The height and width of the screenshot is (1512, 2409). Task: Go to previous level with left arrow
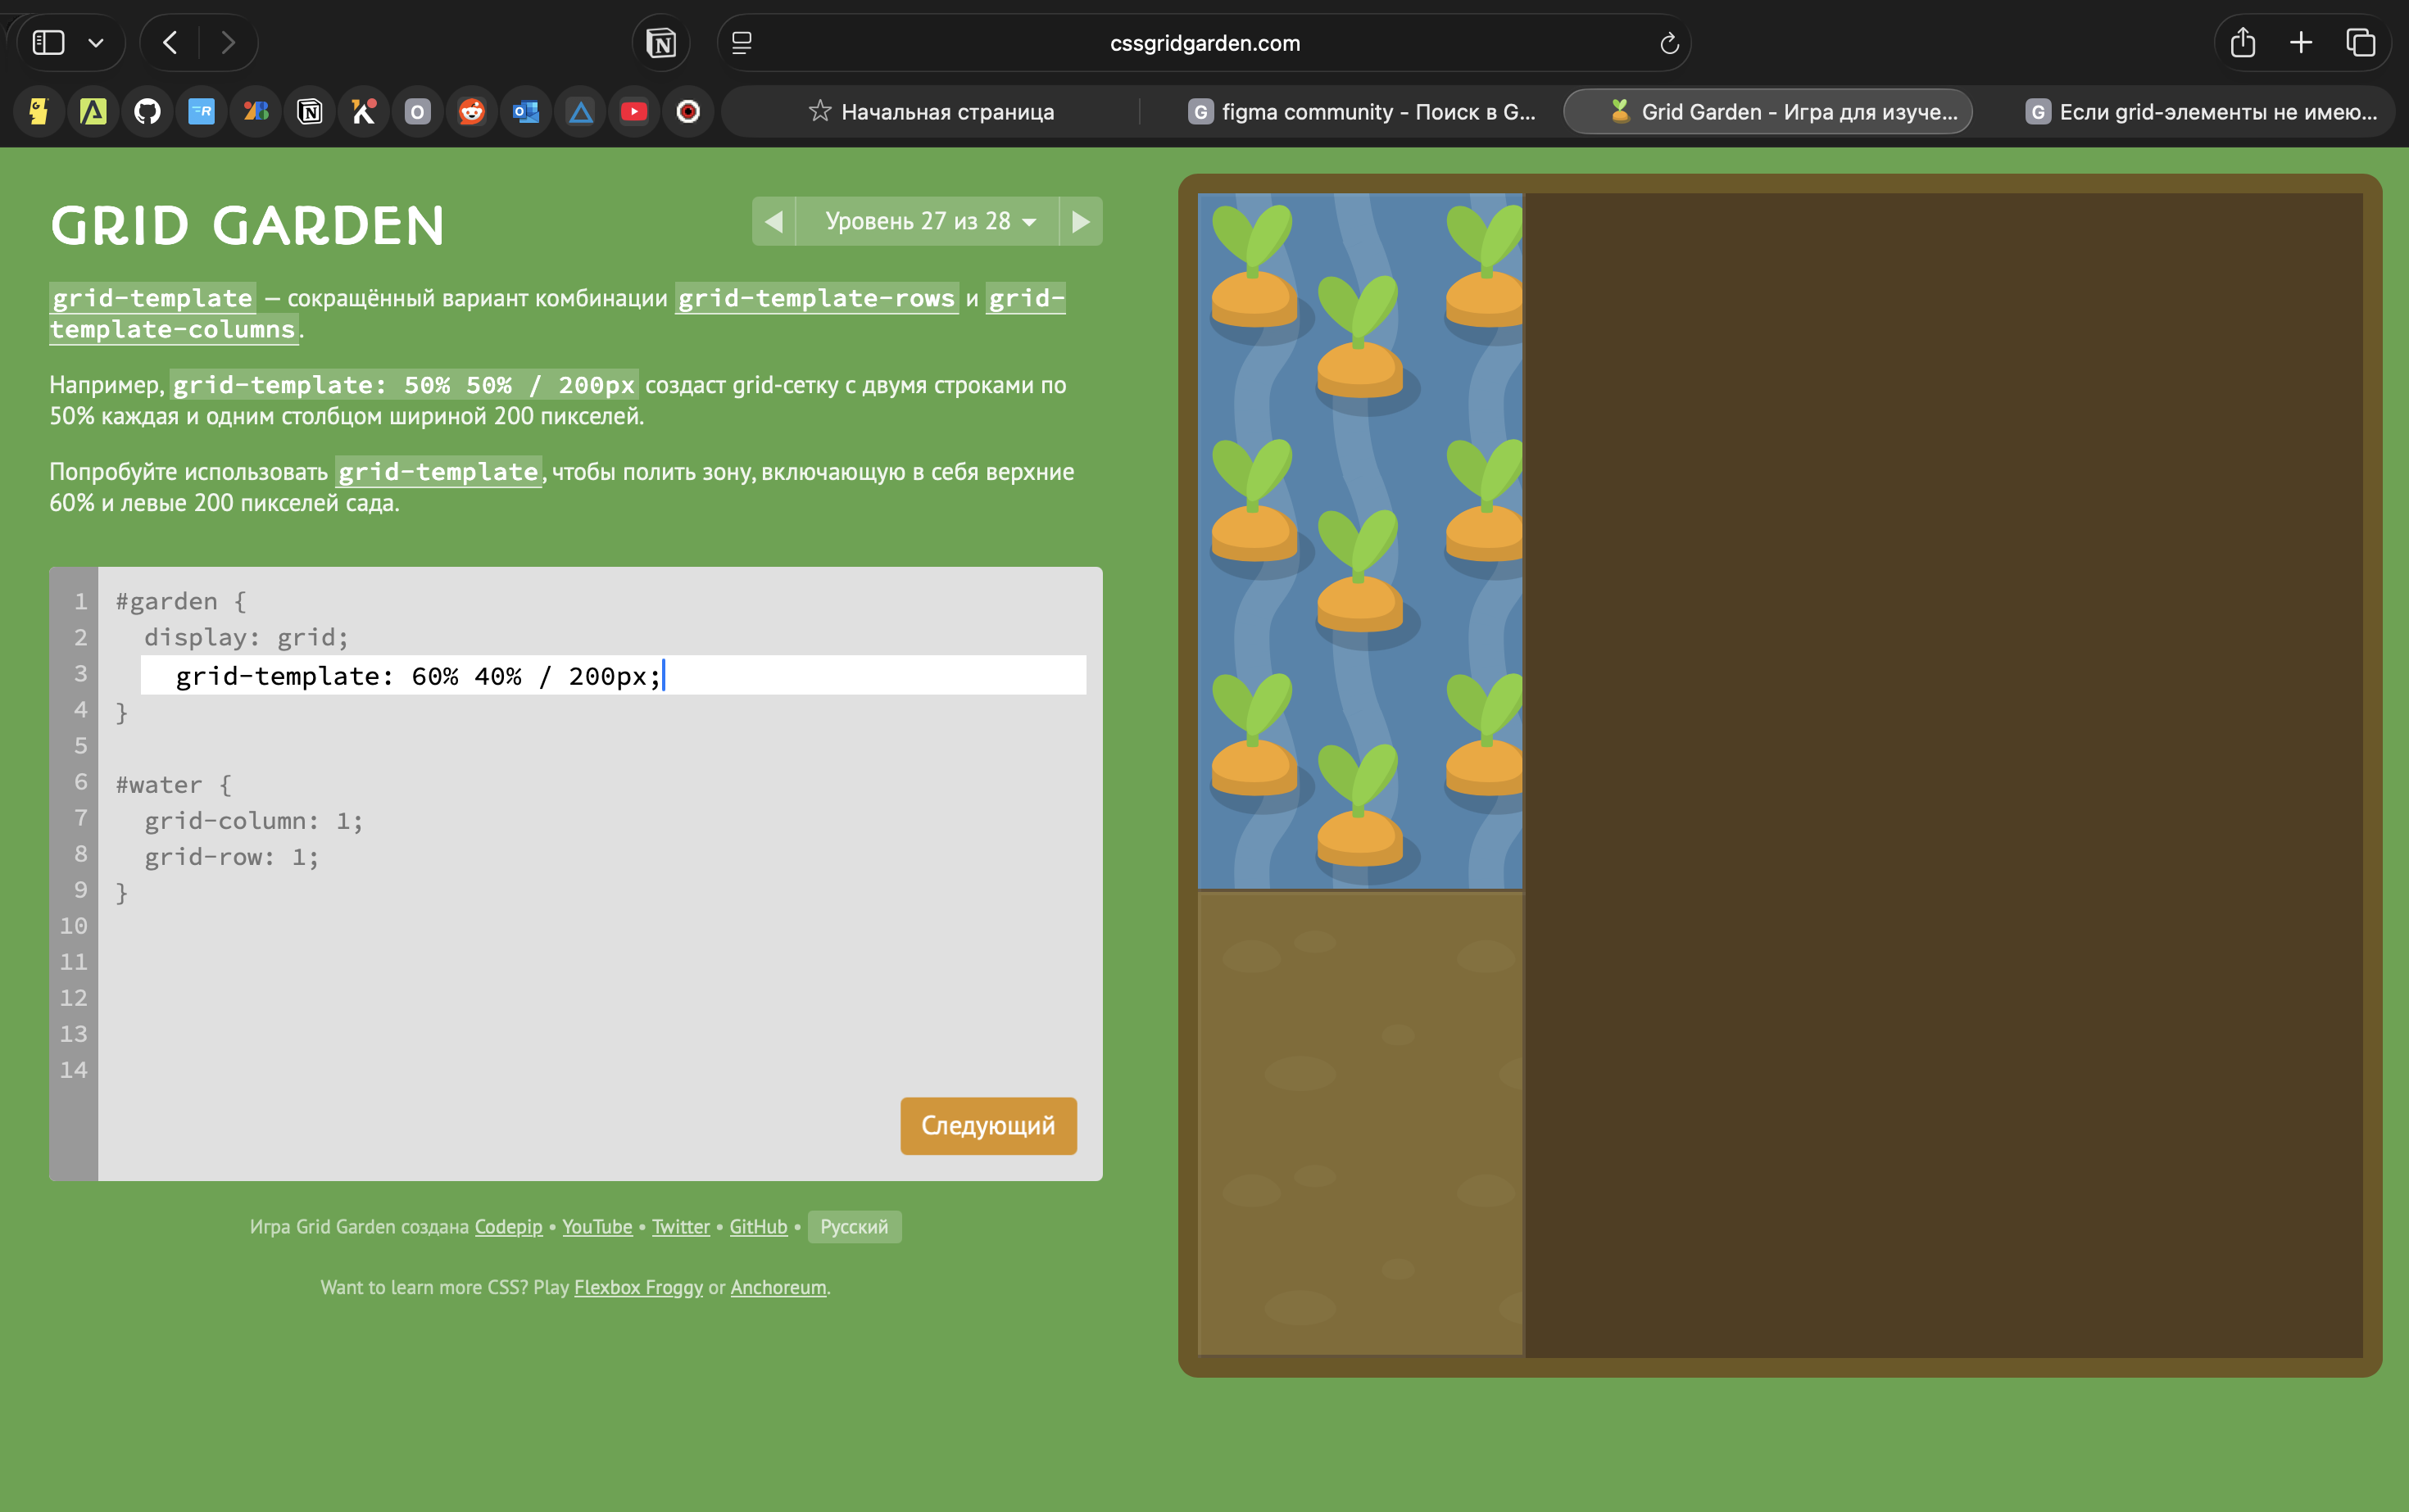tap(774, 221)
